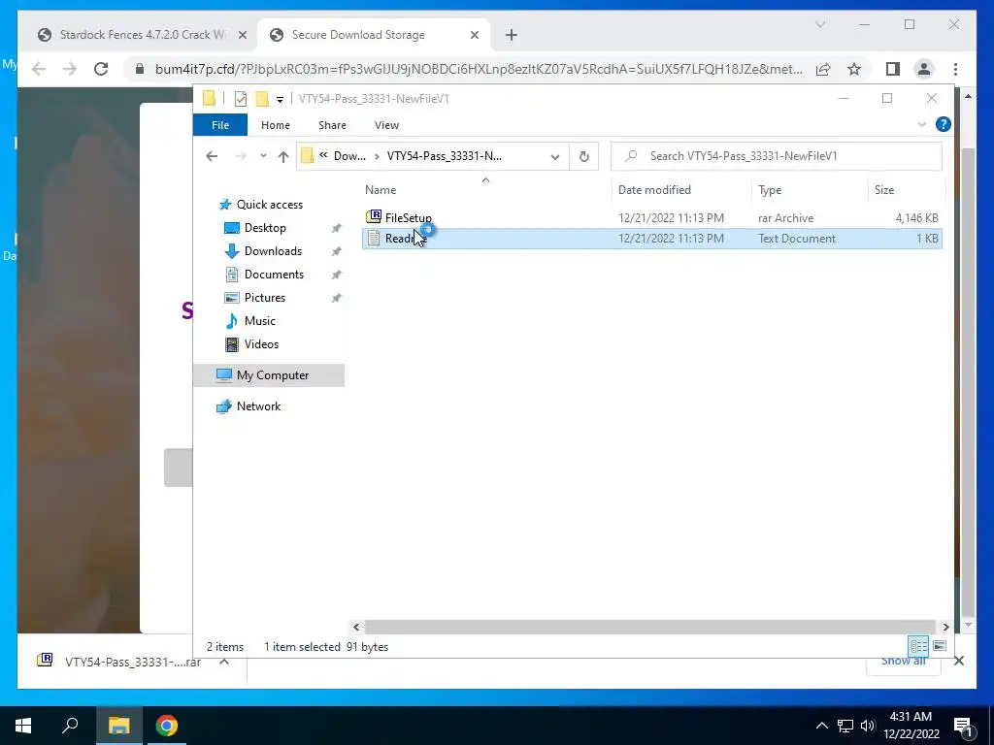The image size is (994, 745).
Task: Open Pictures in navigation pane
Action: [264, 297]
